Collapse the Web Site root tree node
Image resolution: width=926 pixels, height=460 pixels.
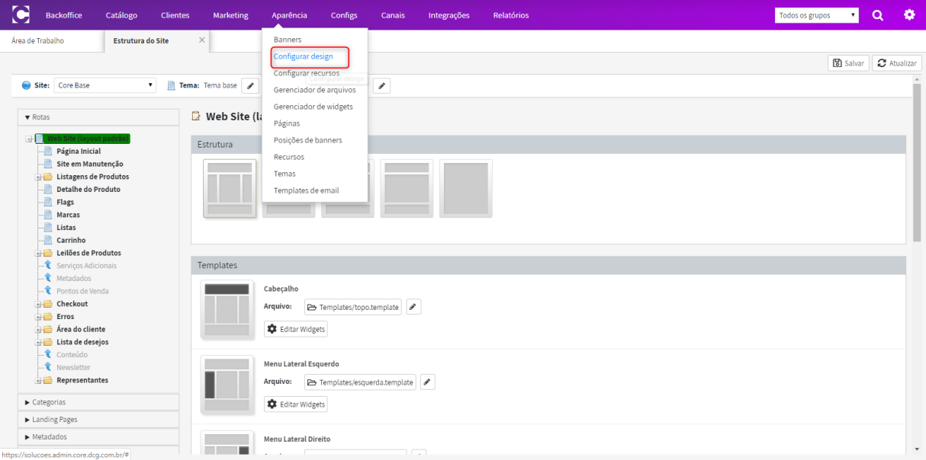(28, 139)
